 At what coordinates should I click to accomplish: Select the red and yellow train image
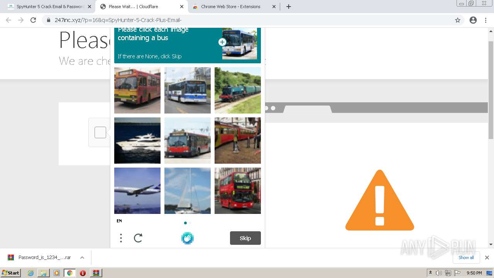(238, 141)
